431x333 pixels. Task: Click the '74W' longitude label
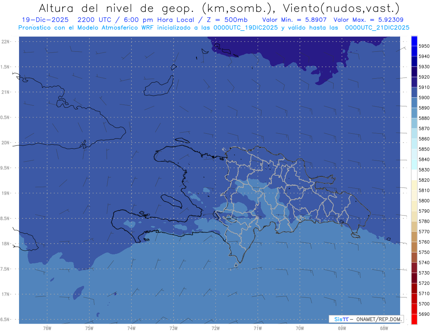(x=131, y=328)
